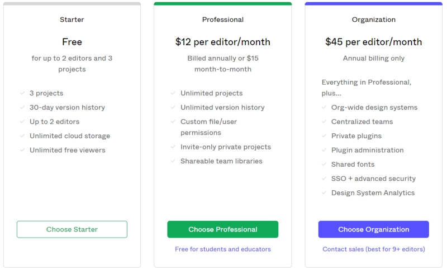This screenshot has height=270, width=447.
Task: Select the Choose Professional button
Action: point(222,229)
